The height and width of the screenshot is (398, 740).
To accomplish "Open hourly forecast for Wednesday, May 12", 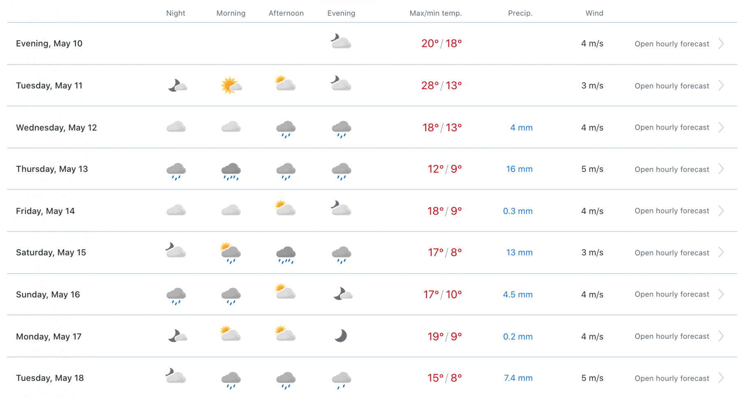I will click(672, 127).
